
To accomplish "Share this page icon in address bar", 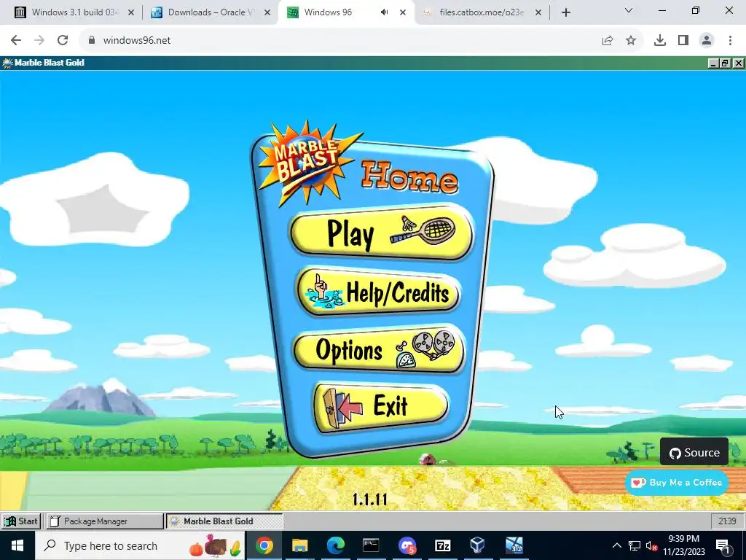I will coord(608,41).
